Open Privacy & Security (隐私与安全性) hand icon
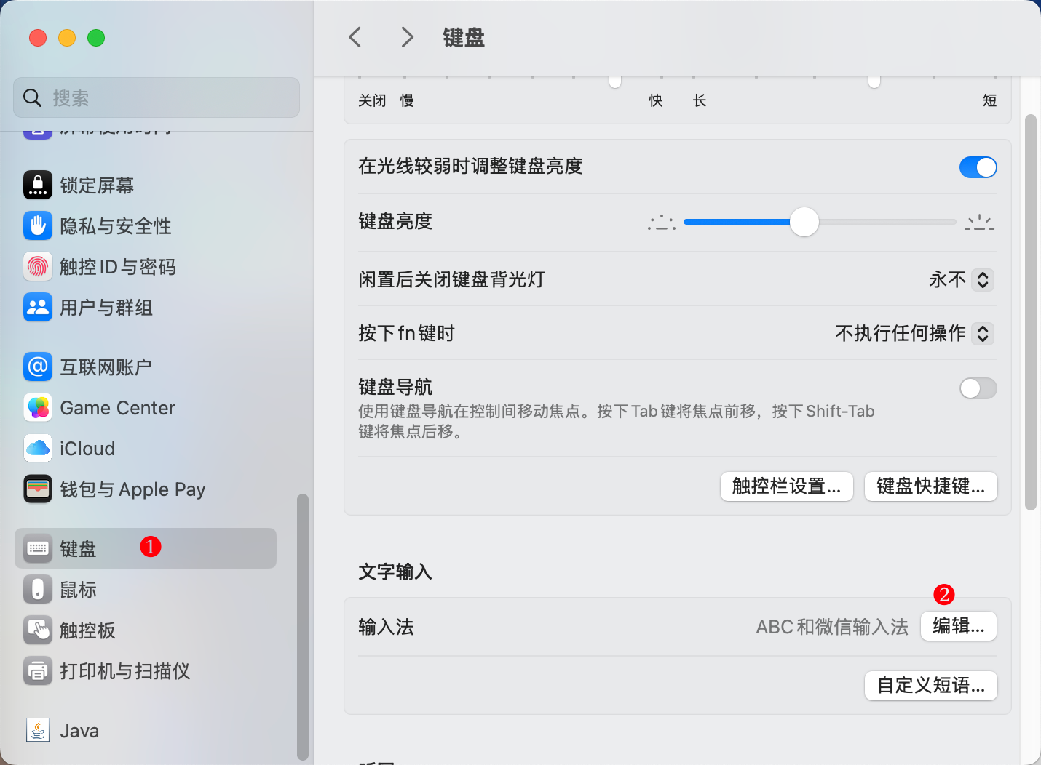 click(x=38, y=225)
